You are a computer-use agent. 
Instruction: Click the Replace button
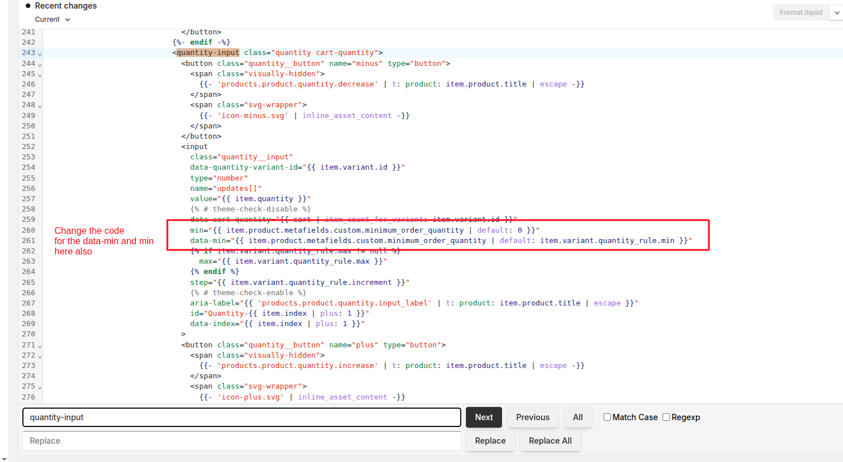490,441
